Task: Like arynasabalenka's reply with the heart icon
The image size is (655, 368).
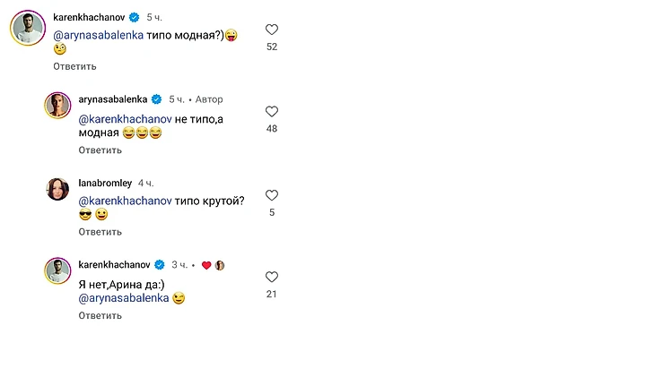Action: click(272, 112)
